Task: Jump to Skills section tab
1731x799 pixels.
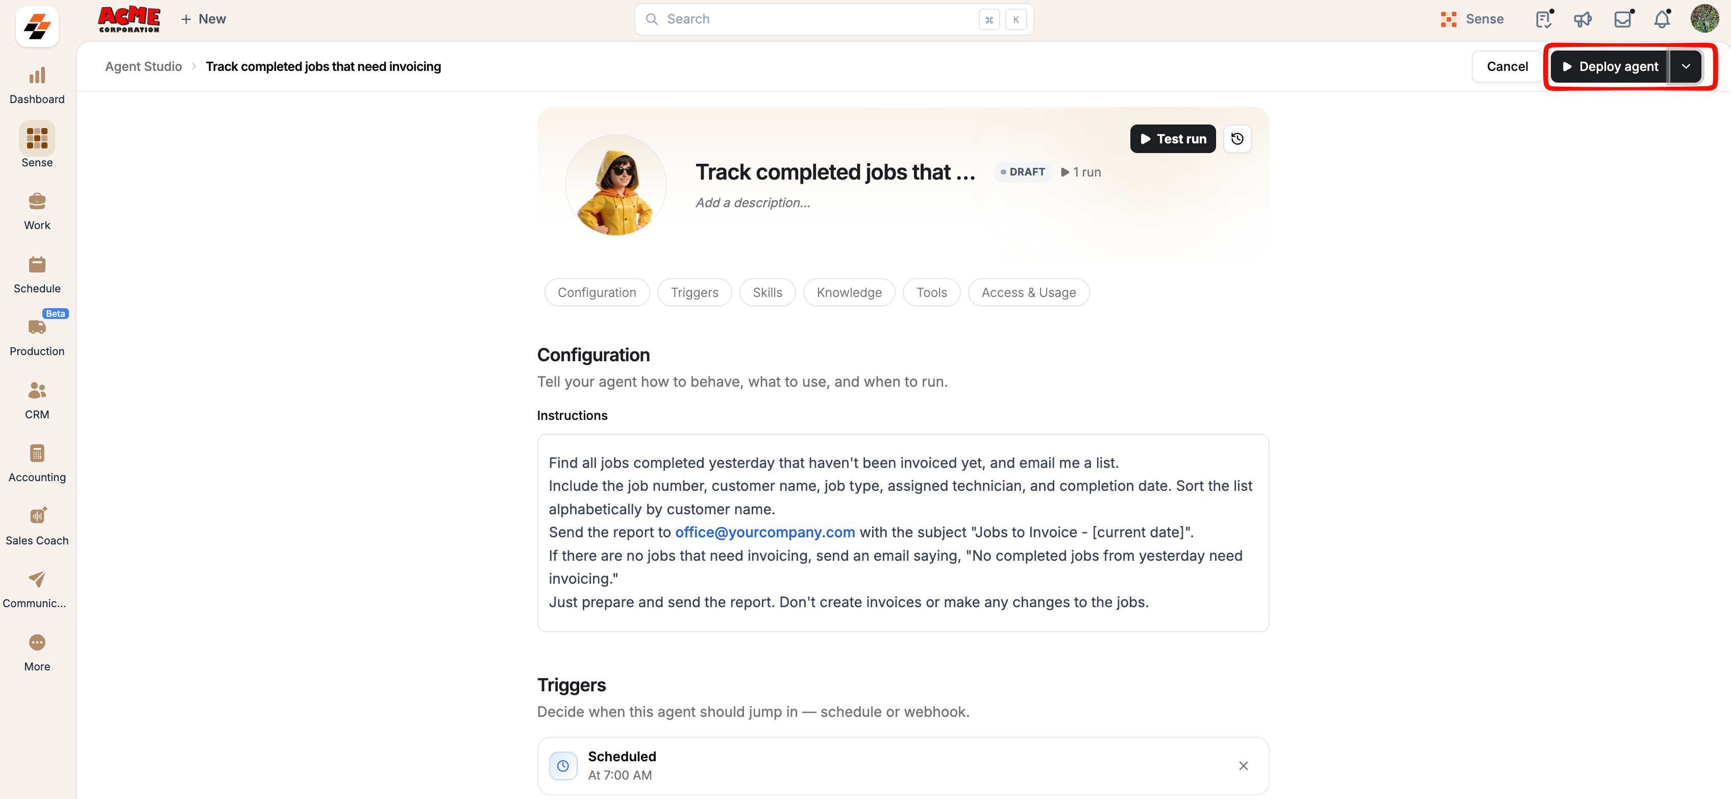Action: [768, 292]
